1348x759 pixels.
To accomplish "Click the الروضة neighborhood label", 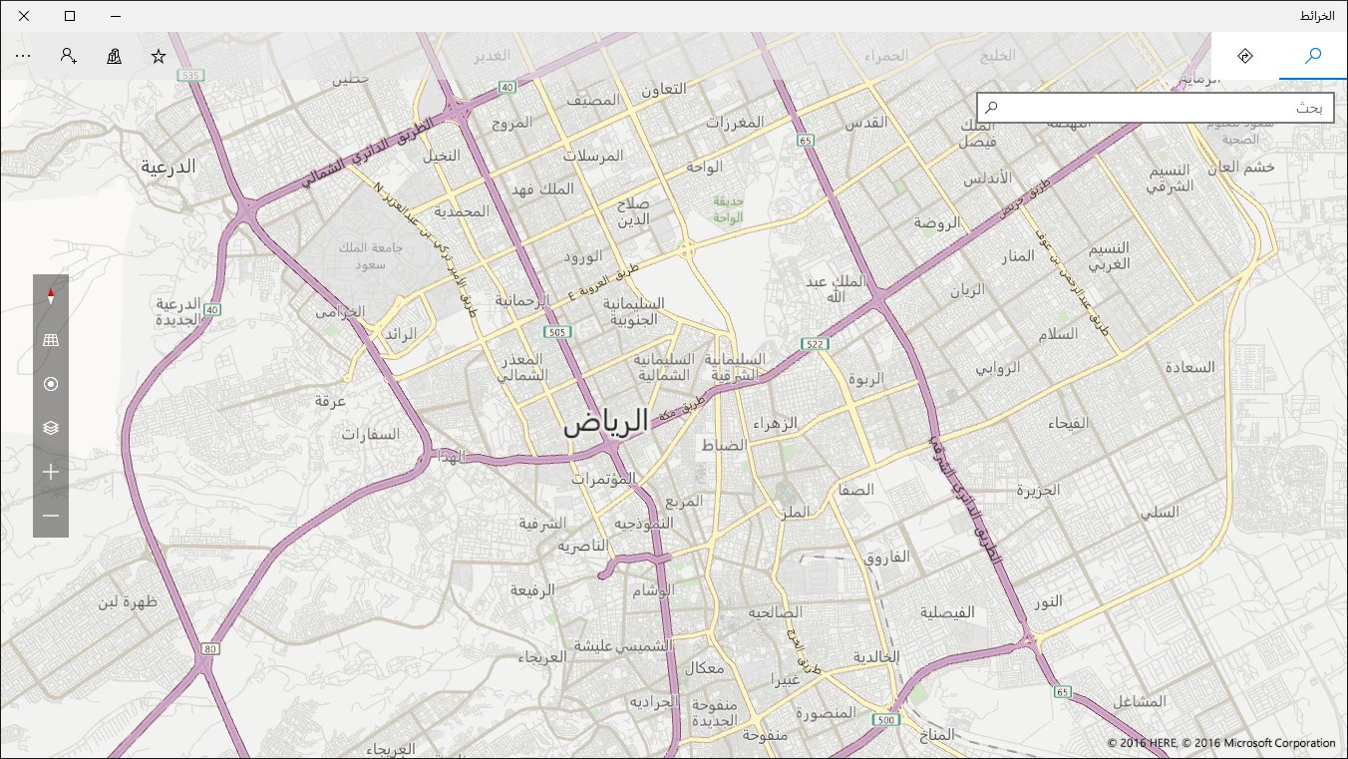I will 936,222.
